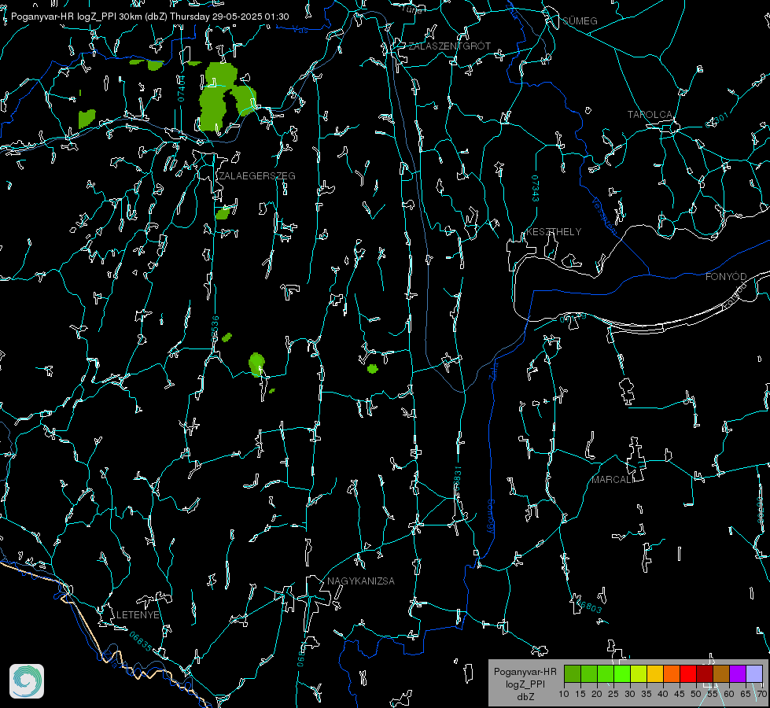Click the 07404 road number label

181,88
